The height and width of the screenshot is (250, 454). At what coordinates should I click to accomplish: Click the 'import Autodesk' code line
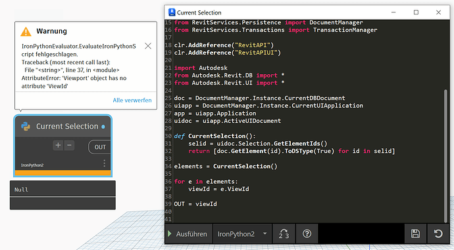tap(201, 68)
